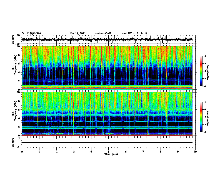
Task: Click inside the ch.1 spectrogram panel
Action: [x=107, y=68]
